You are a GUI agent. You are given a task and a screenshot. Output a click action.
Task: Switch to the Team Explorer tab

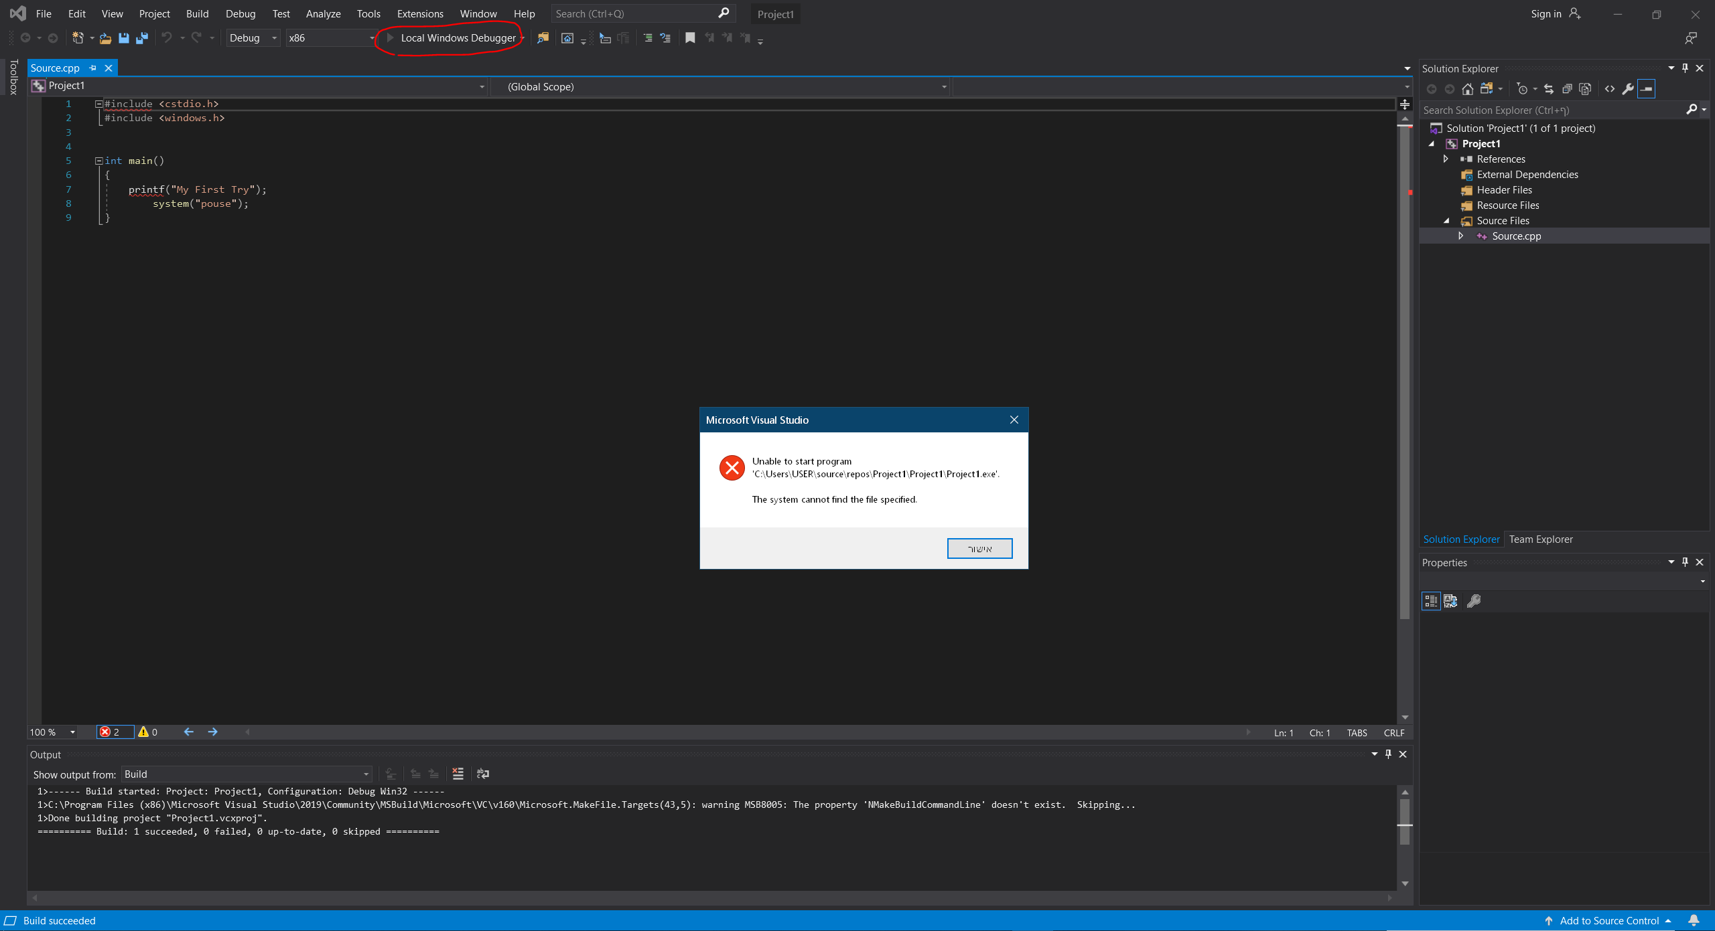tap(1540, 539)
